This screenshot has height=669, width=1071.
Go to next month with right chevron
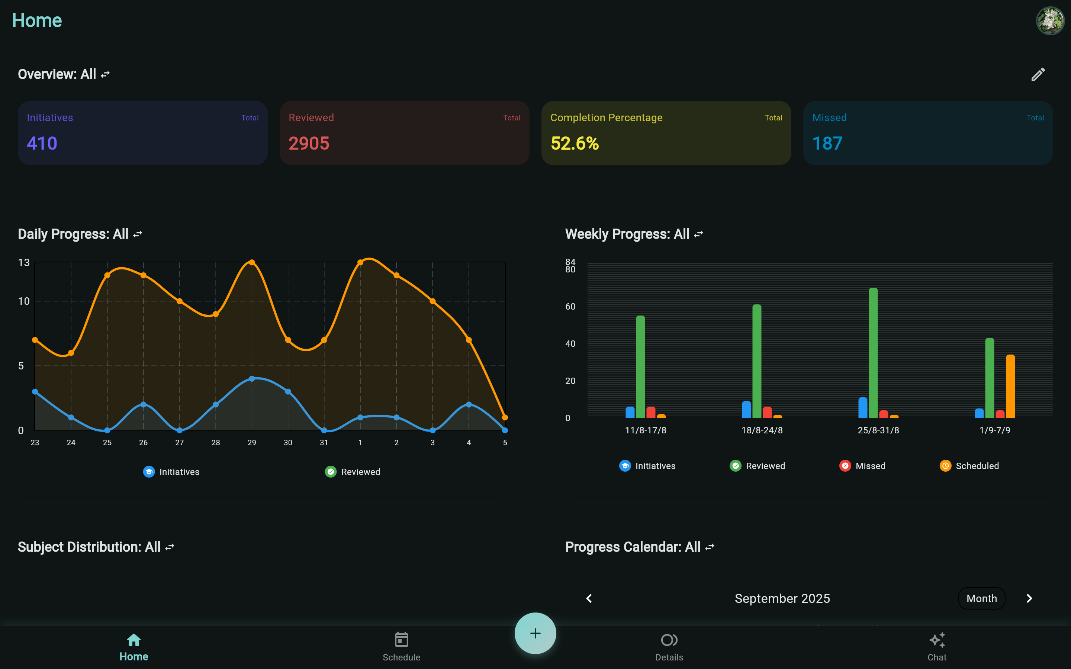[x=1029, y=598]
